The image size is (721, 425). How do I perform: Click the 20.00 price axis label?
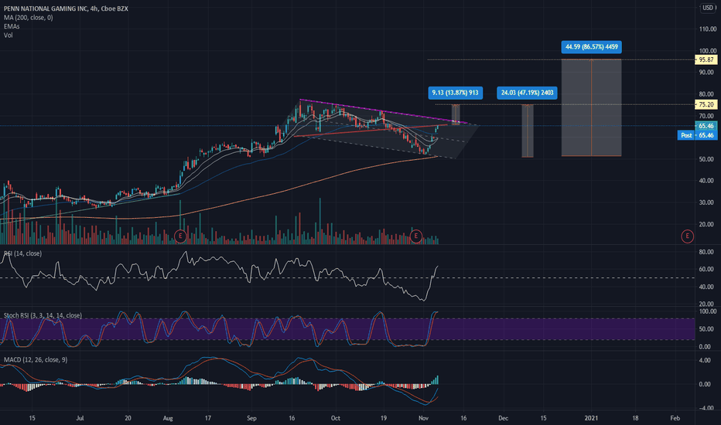707,225
